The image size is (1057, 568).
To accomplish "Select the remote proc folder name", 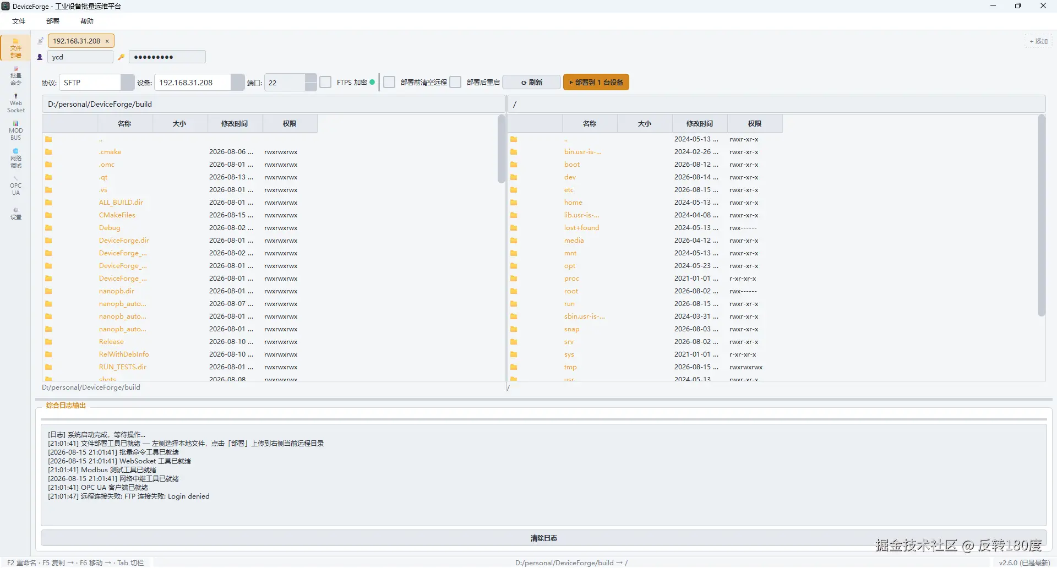I will tap(571, 278).
